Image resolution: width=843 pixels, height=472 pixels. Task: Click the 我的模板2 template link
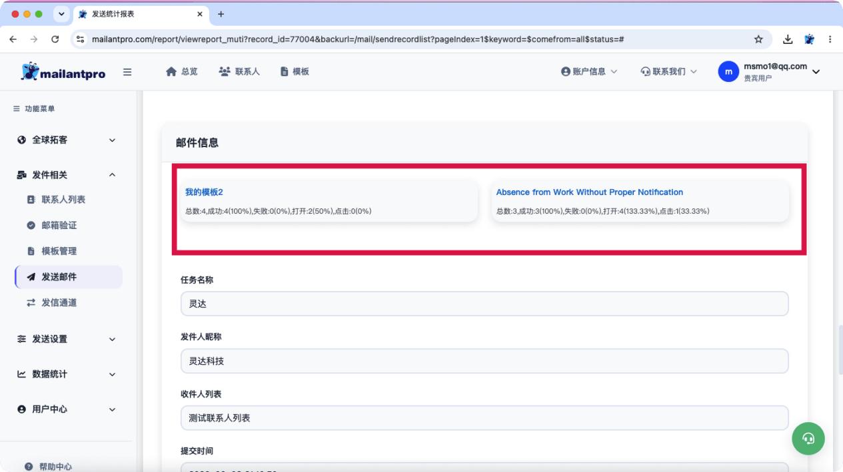click(204, 192)
